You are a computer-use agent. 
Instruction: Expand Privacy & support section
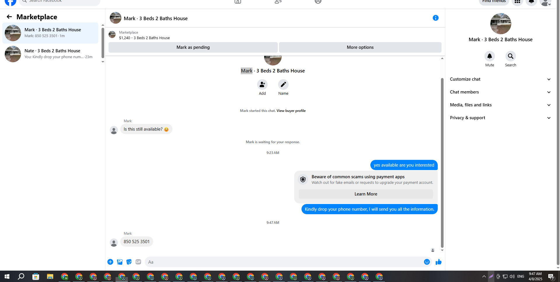pos(500,118)
